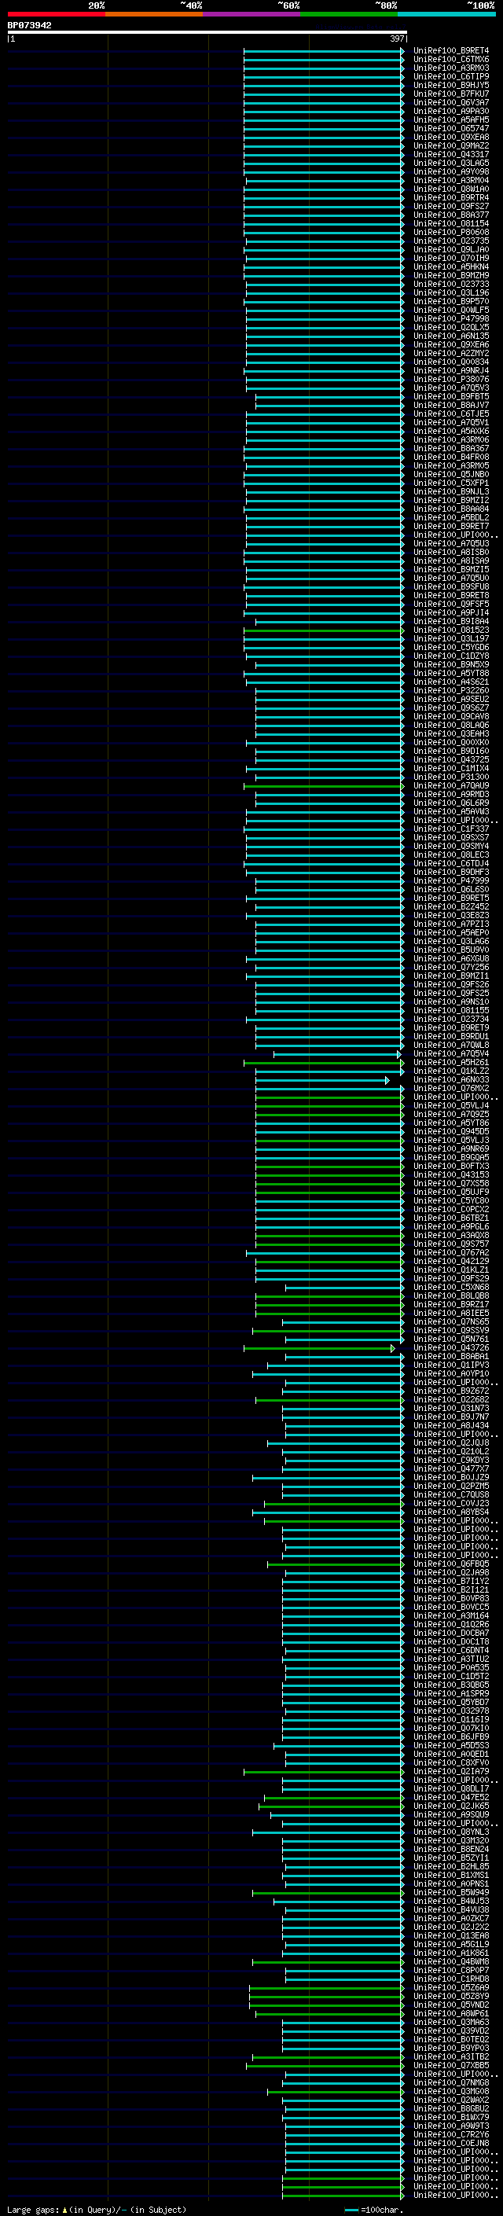Select the UniRef100_Q9MAZ2 label
The image size is (503, 2216).
pyautogui.click(x=451, y=145)
